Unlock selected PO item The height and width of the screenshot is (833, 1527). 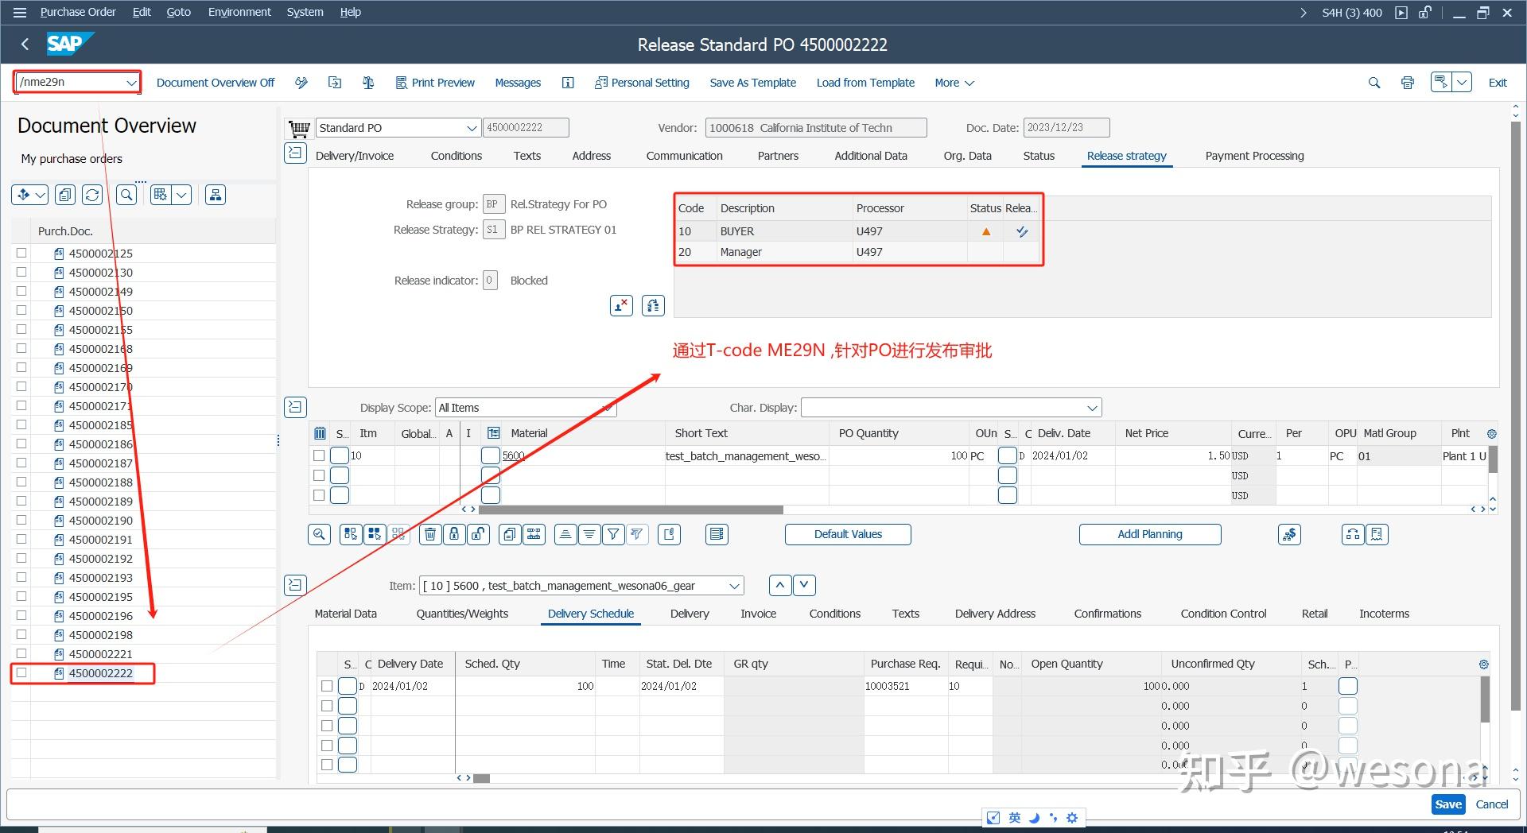pyautogui.click(x=478, y=534)
